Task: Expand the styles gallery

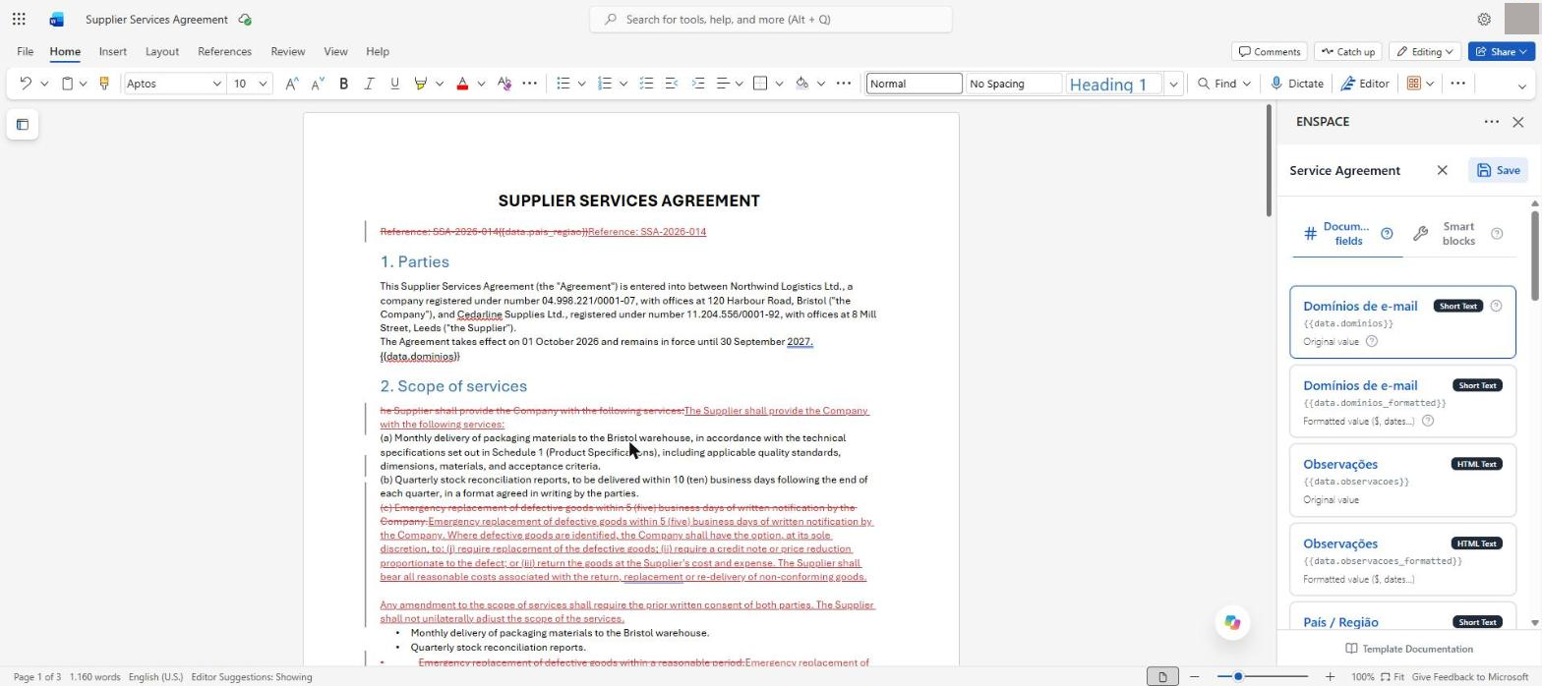Action: pos(1173,84)
